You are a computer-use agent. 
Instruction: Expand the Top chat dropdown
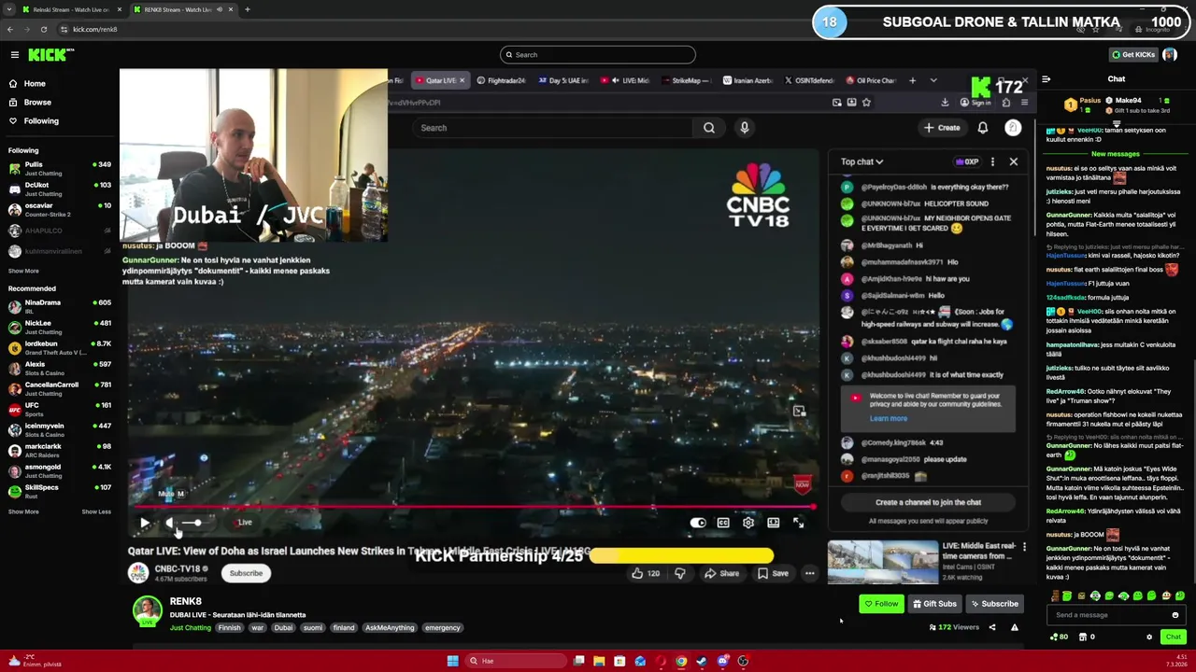pyautogui.click(x=861, y=161)
